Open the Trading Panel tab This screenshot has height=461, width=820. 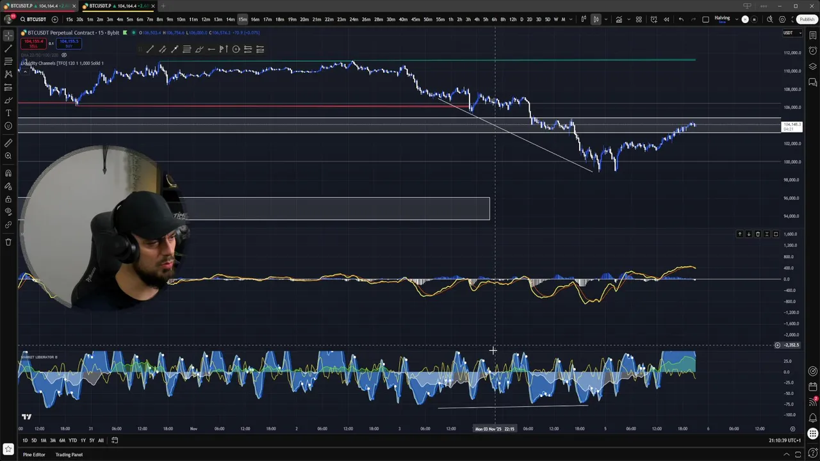(x=69, y=455)
